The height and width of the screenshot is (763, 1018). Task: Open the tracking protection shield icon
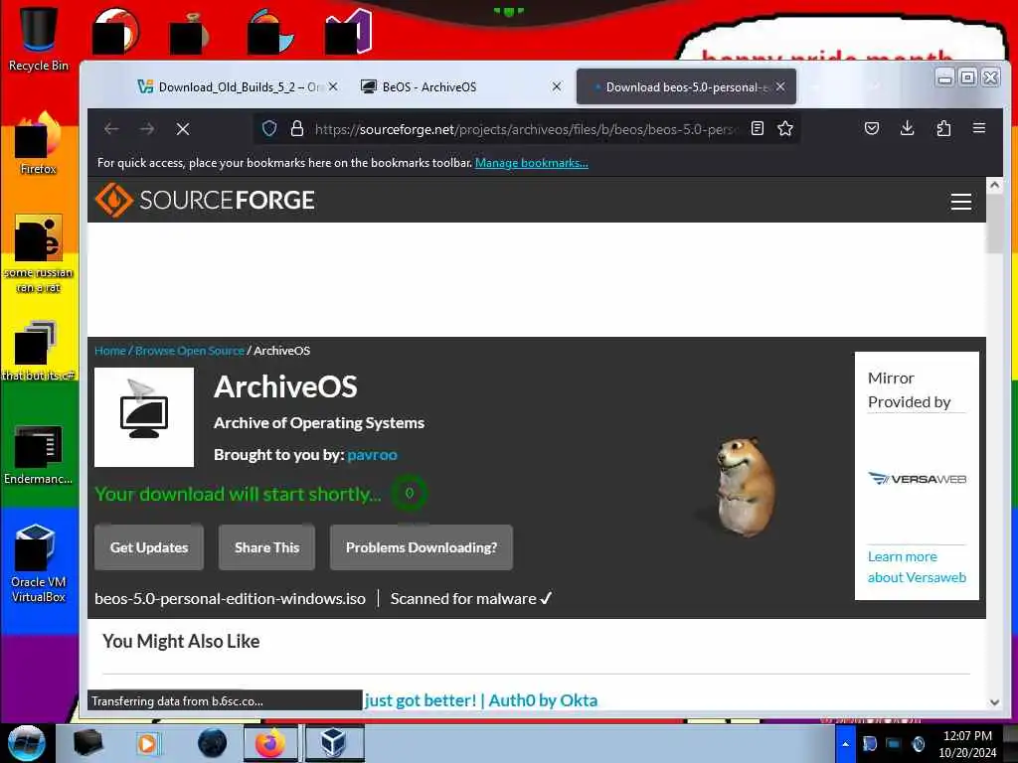coord(269,128)
